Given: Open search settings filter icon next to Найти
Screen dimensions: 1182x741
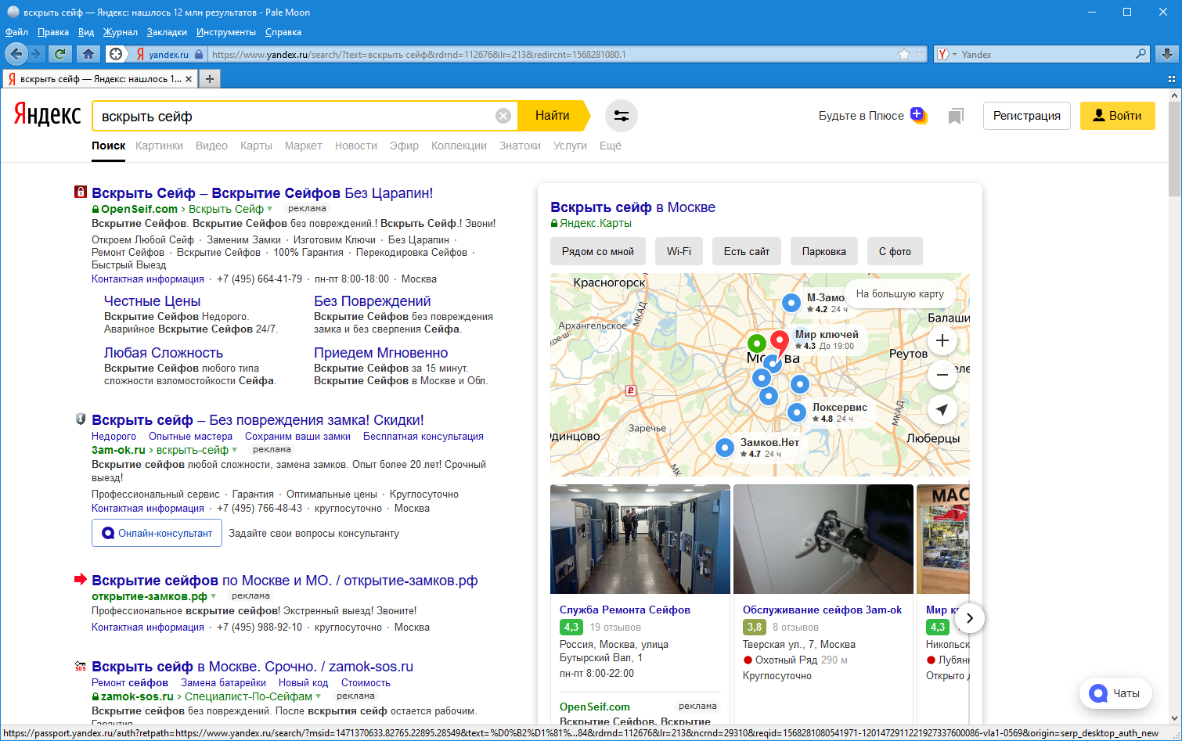Looking at the screenshot, I should tap(622, 116).
